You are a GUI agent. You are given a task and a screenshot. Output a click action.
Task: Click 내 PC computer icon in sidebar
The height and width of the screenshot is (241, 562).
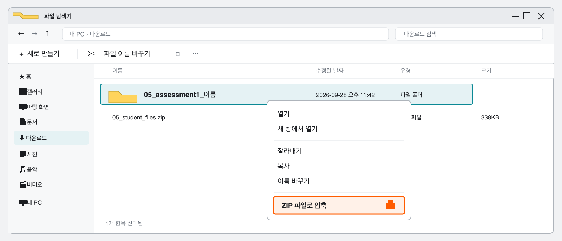point(23,202)
